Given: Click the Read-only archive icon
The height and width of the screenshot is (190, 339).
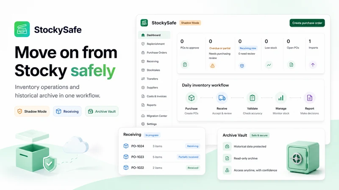Looking at the screenshot, I should (227, 158).
